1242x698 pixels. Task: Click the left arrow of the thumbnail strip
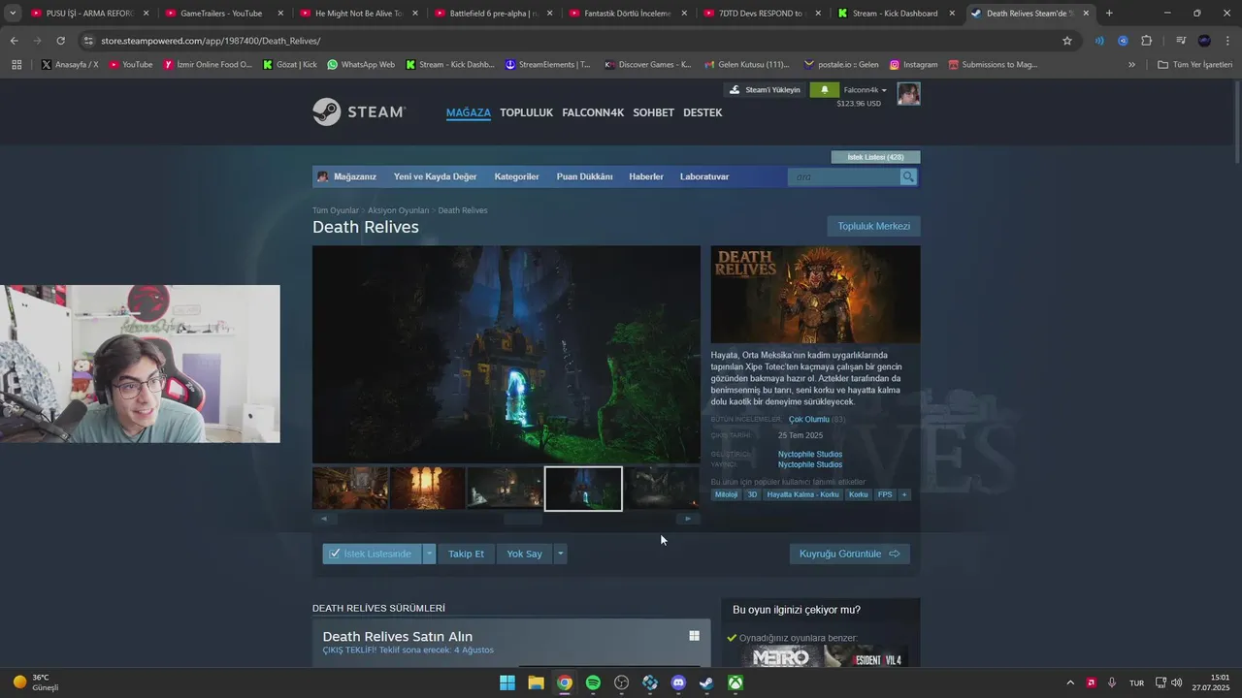click(x=324, y=519)
